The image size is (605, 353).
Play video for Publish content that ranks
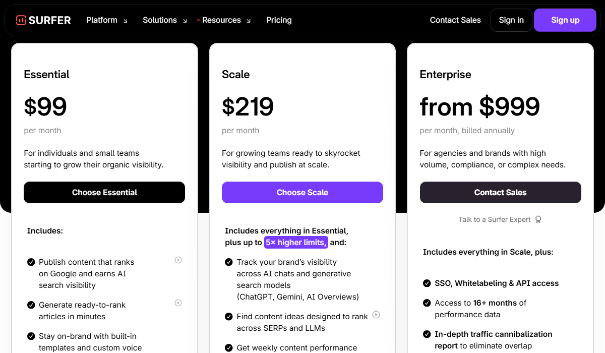click(178, 260)
